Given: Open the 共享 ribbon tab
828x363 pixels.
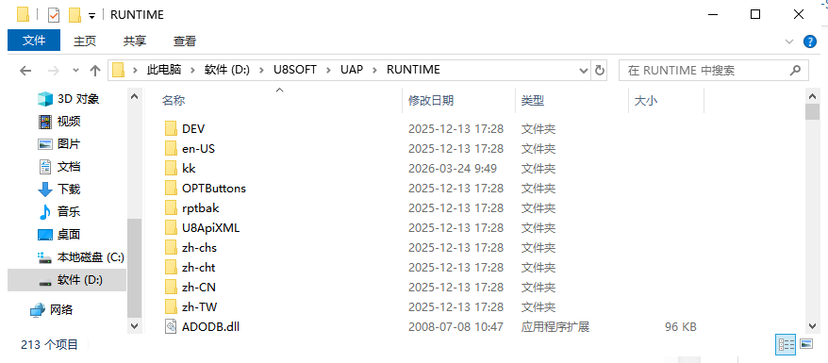Looking at the screenshot, I should click(135, 41).
